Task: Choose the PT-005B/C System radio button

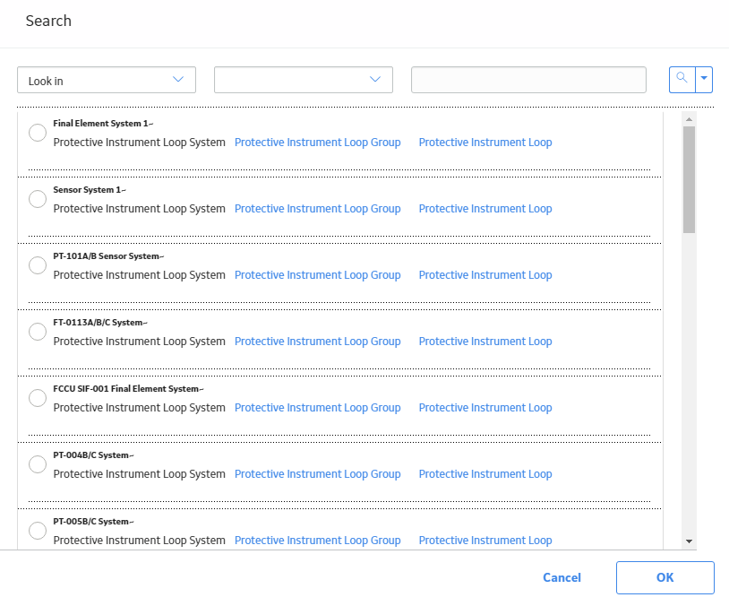Action: point(38,531)
